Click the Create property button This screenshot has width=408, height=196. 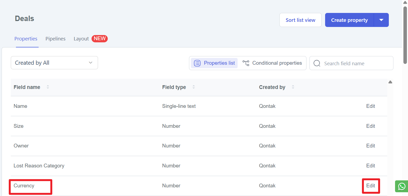point(349,20)
